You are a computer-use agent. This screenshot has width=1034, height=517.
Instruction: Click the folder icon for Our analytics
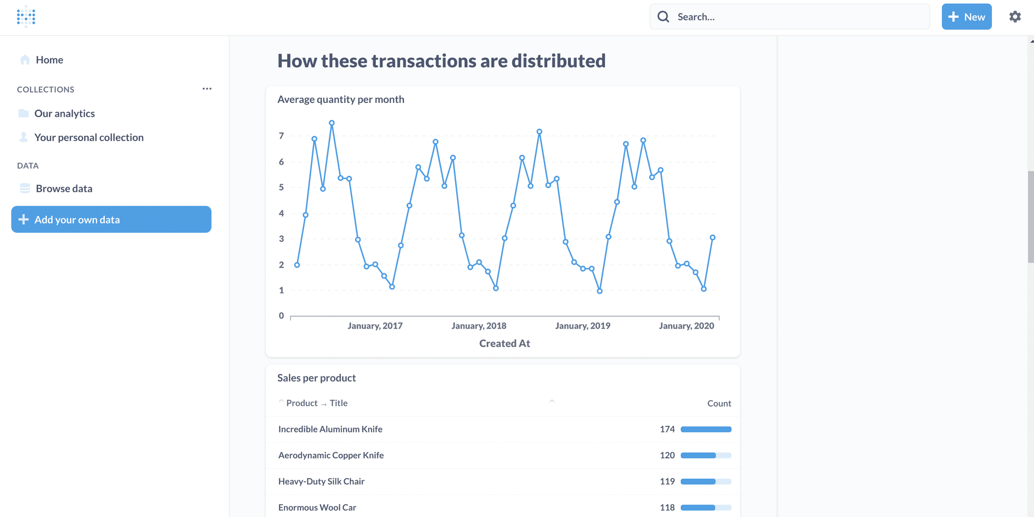(x=23, y=113)
